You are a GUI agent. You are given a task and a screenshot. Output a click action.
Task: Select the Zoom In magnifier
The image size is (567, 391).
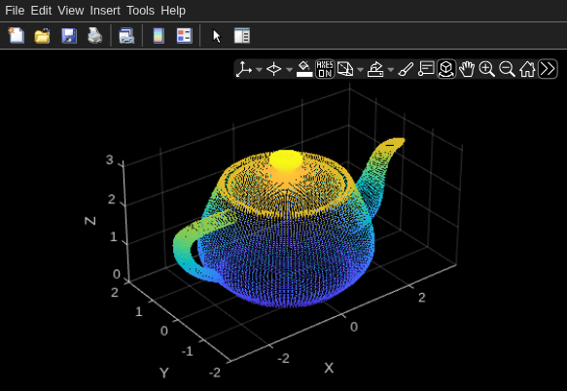[486, 69]
